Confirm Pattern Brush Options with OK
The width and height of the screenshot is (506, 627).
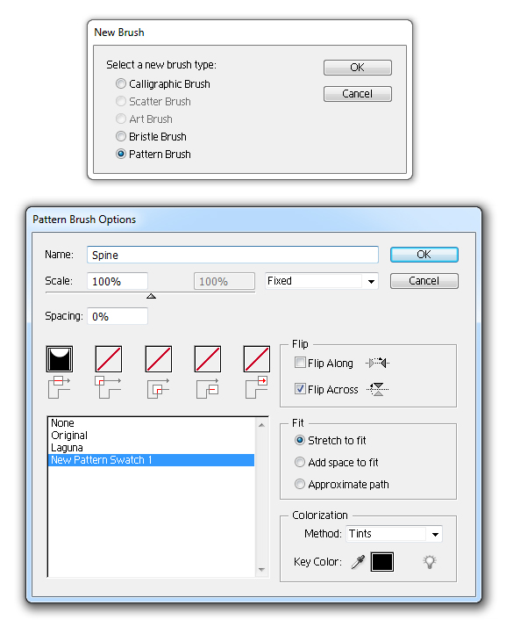coord(424,255)
